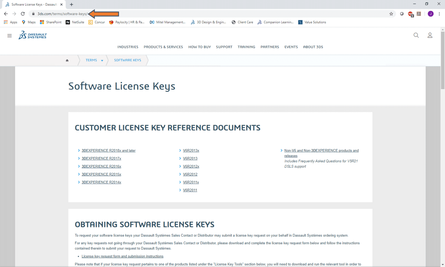Click the browser forward arrow
The width and height of the screenshot is (445, 267).
[14, 14]
